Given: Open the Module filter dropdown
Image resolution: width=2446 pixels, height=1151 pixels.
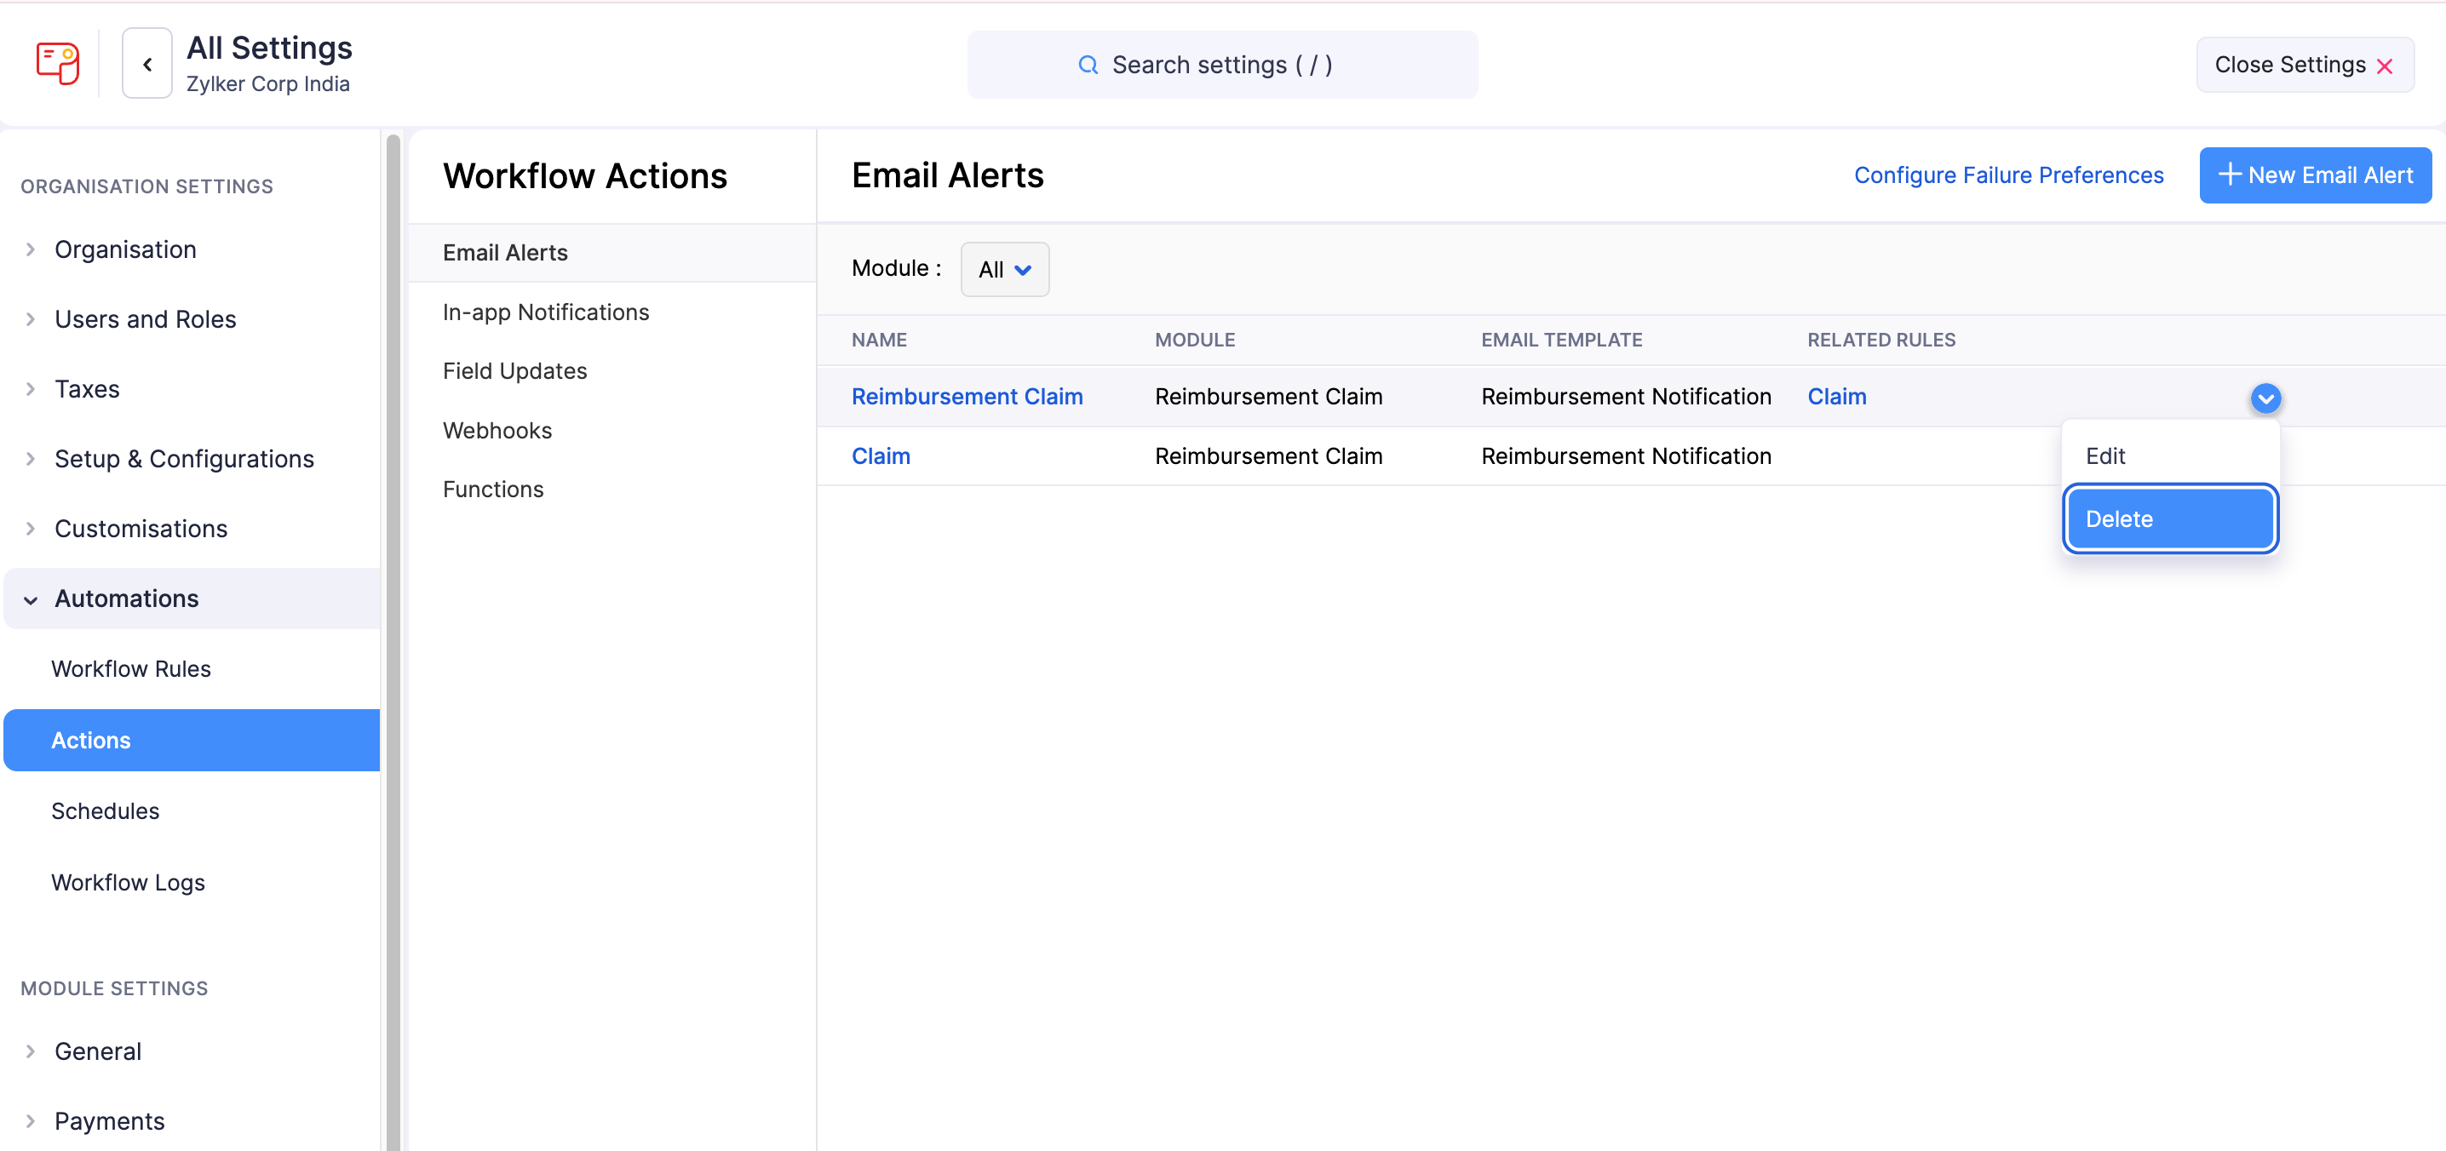Looking at the screenshot, I should [x=1005, y=270].
